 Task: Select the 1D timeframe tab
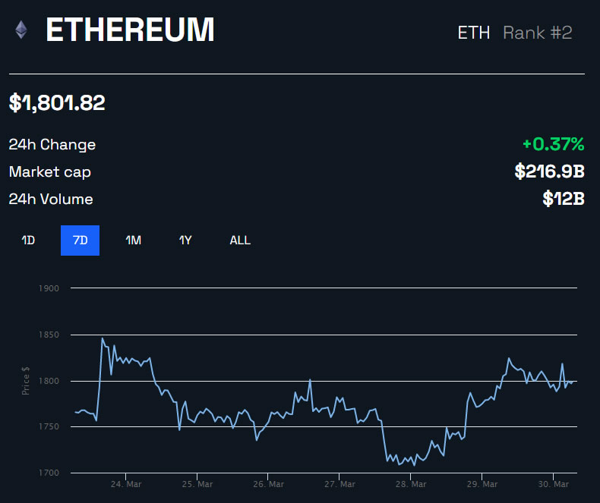pyautogui.click(x=28, y=240)
